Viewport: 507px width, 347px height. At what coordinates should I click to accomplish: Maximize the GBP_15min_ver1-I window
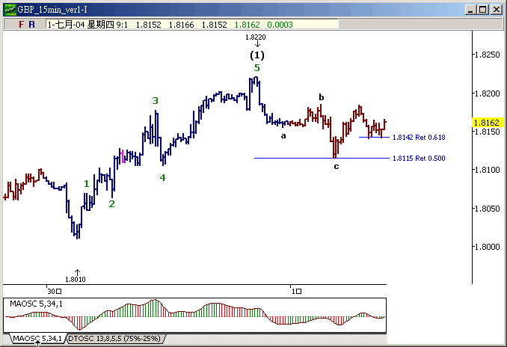483,10
